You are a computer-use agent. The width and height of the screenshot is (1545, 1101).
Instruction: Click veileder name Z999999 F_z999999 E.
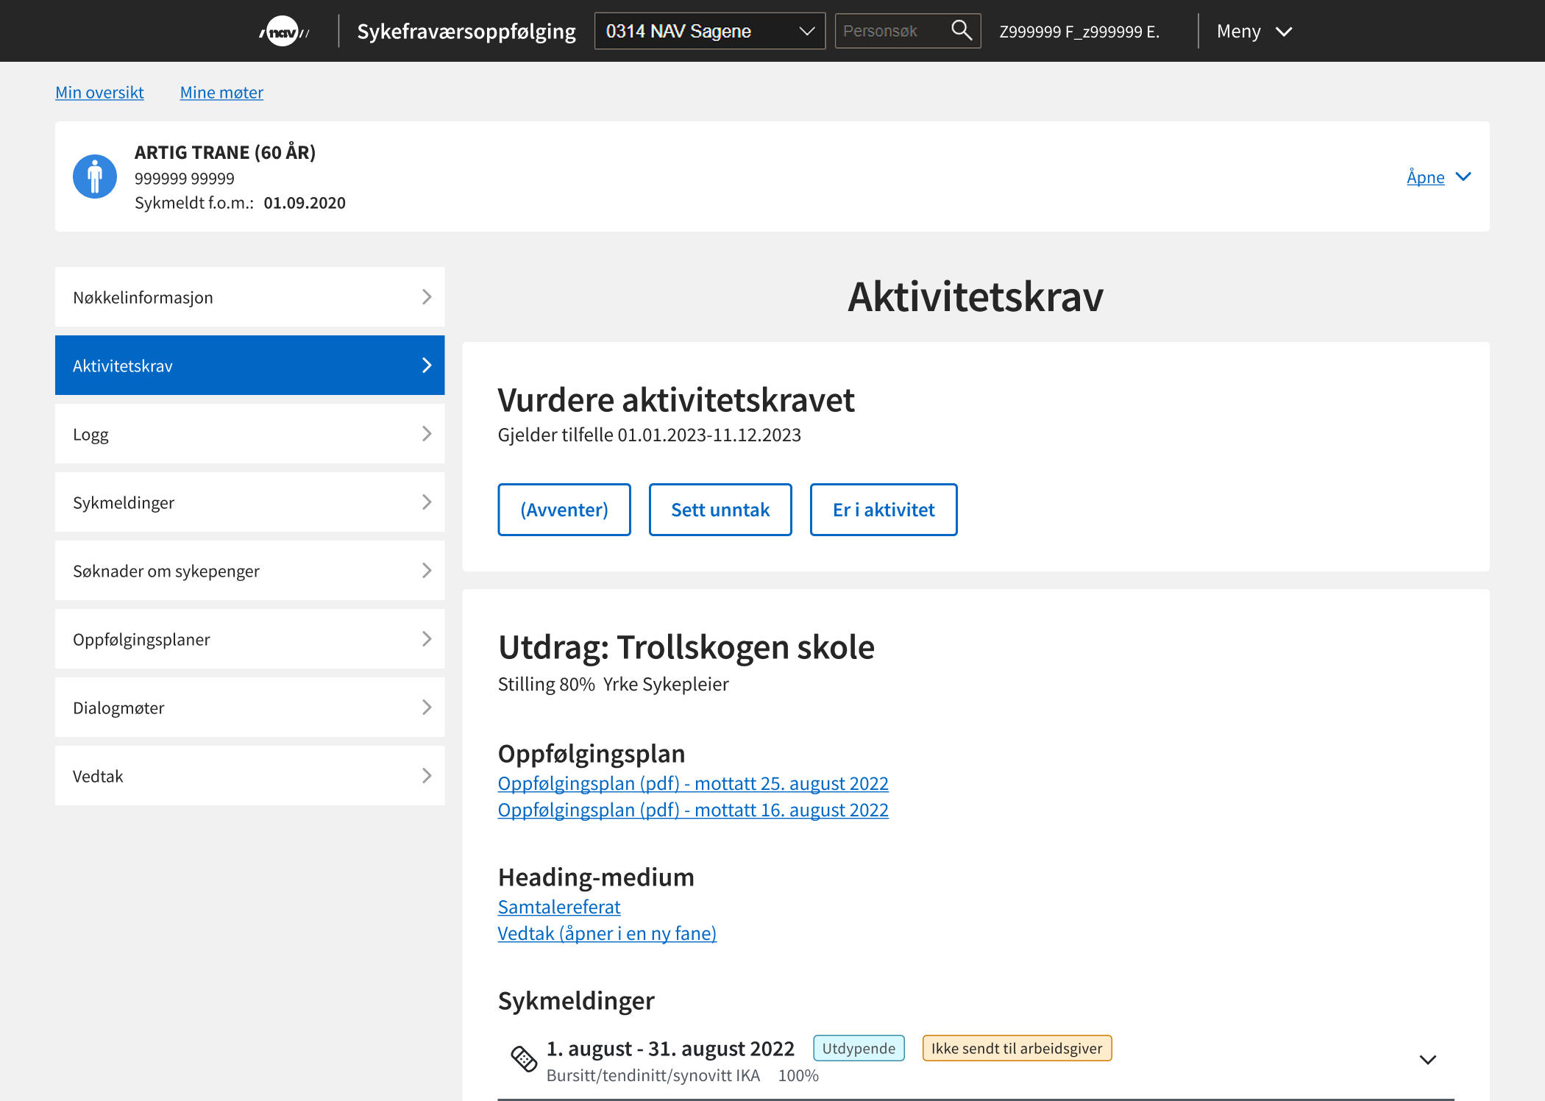point(1079,32)
